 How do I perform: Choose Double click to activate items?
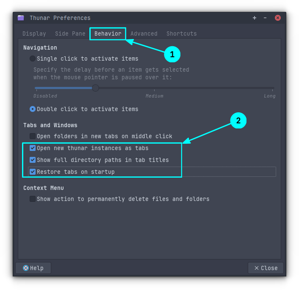[33, 109]
